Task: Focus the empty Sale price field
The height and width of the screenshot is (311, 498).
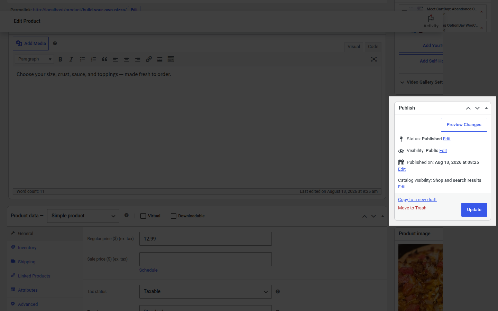Action: 205,259
